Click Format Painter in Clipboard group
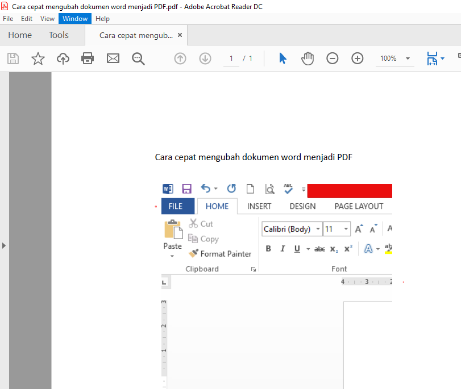Screen dimensions: 461x389 pos(220,253)
